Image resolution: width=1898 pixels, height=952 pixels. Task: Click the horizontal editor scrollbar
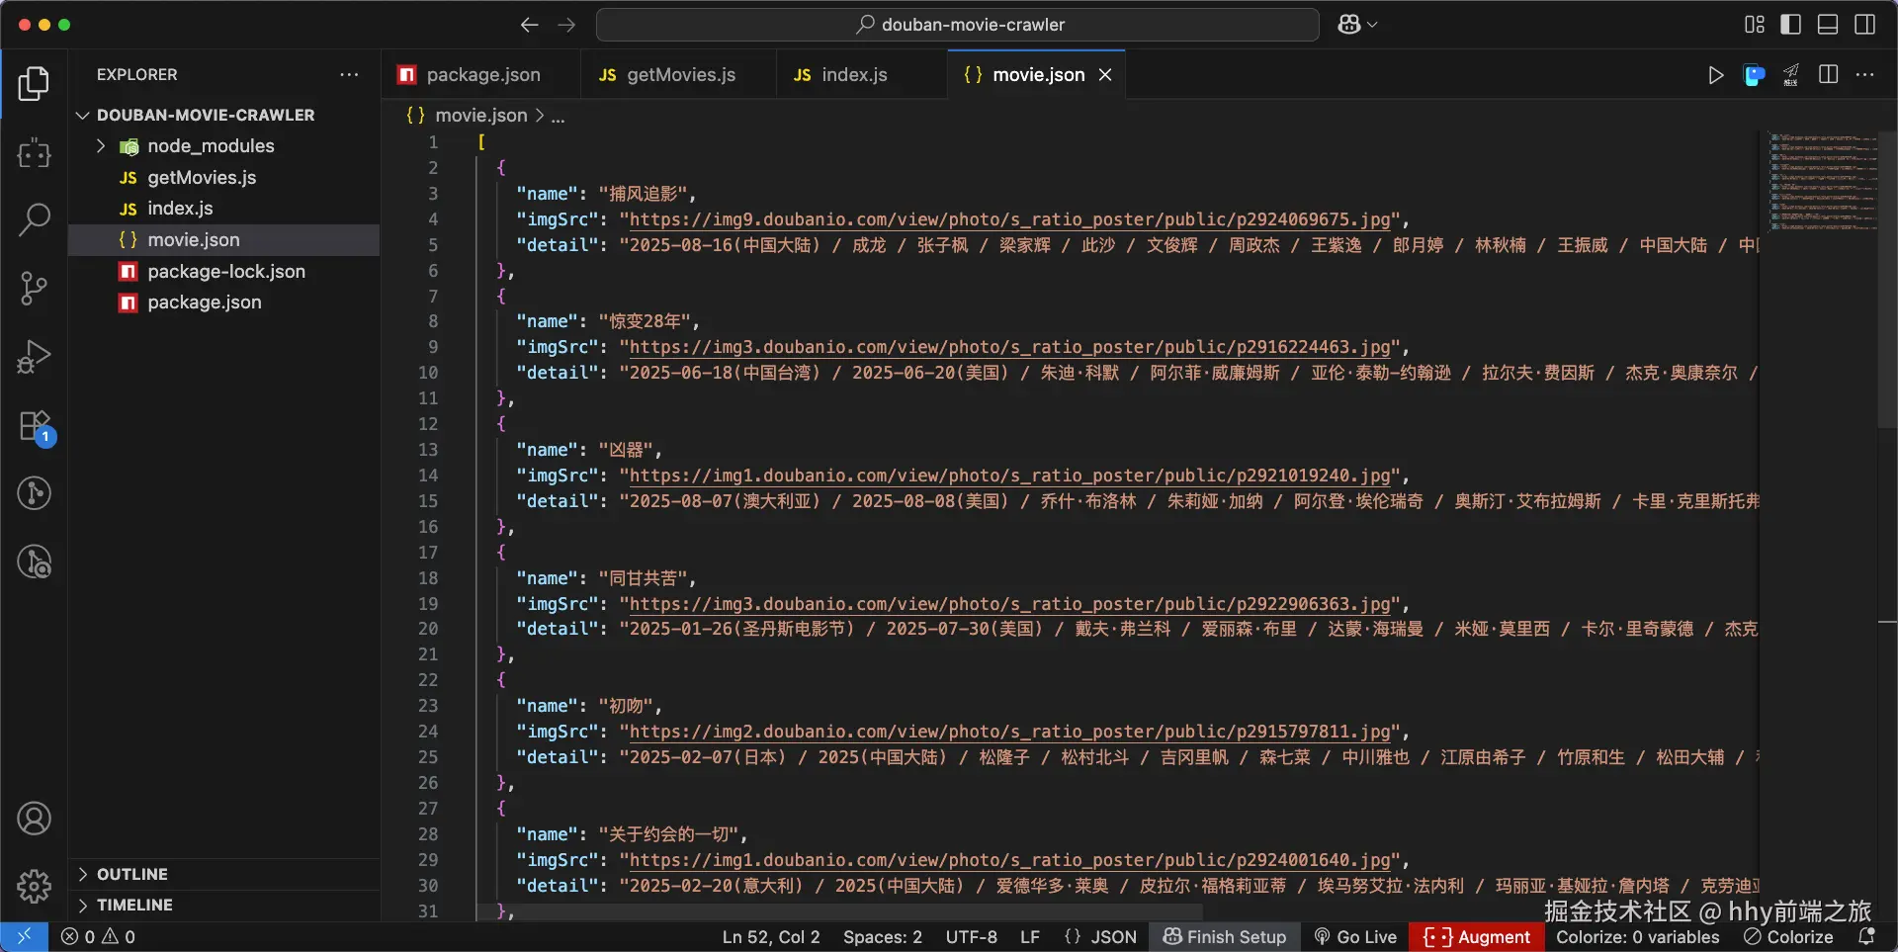(x=842, y=911)
